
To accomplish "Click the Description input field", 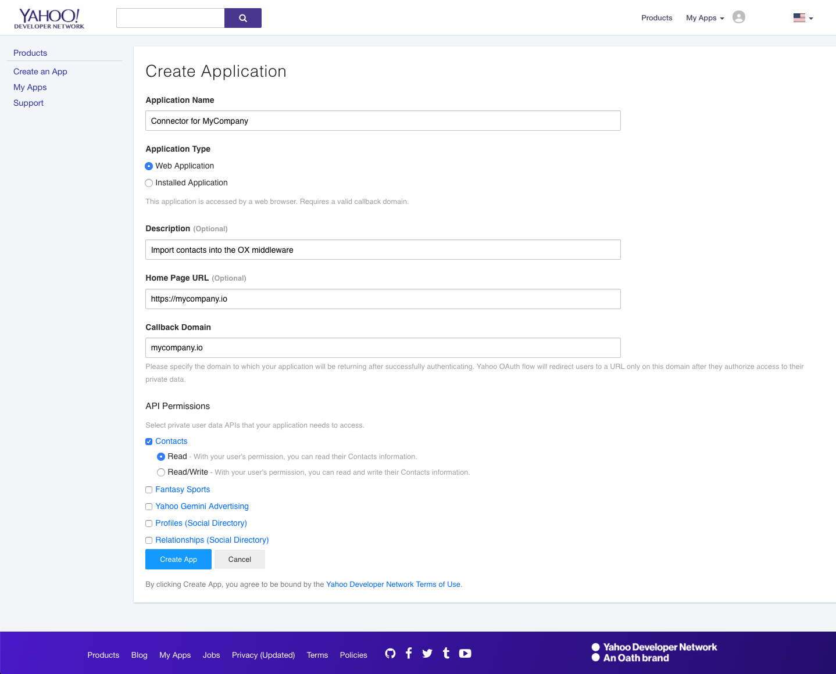I will pos(383,250).
